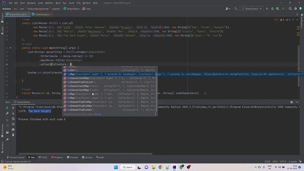The height and width of the screenshot is (171, 304).
Task: Go to next highlighted error arrow
Action: [x=297, y=20]
